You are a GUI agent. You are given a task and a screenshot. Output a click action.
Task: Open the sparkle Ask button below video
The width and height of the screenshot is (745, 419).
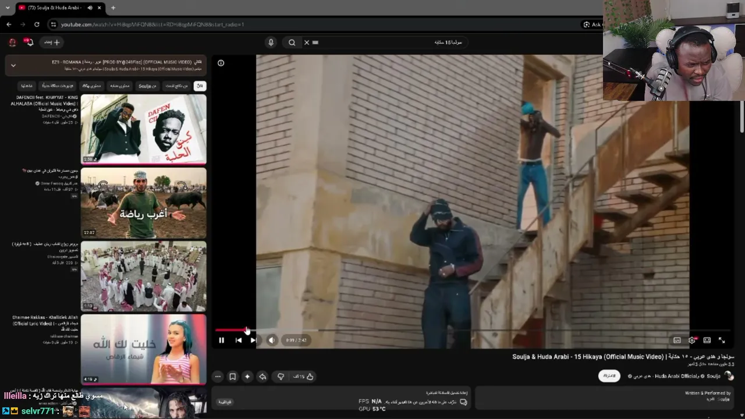tap(247, 377)
